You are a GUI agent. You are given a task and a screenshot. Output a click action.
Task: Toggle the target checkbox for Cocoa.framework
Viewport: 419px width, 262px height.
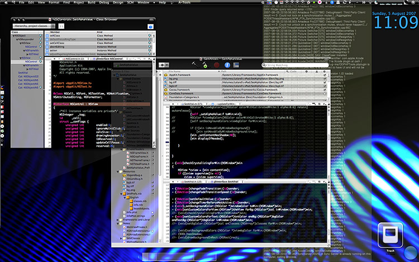[325, 90]
